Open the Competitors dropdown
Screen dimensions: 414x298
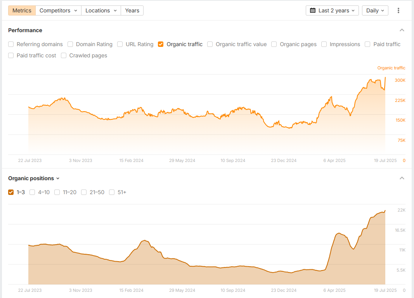point(58,10)
